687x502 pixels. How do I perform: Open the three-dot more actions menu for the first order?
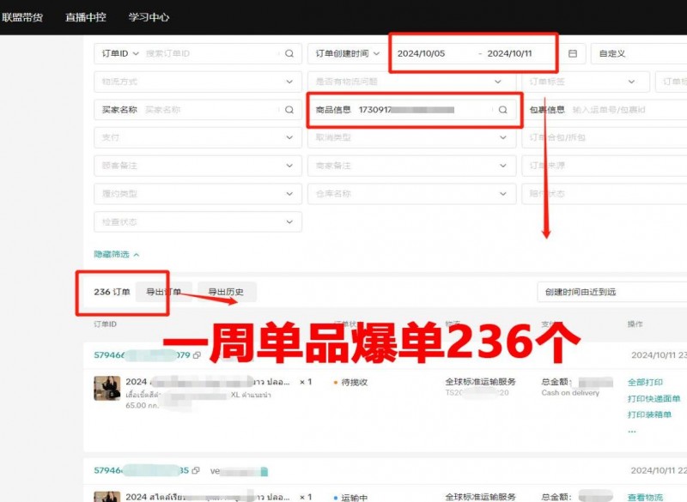pos(632,431)
